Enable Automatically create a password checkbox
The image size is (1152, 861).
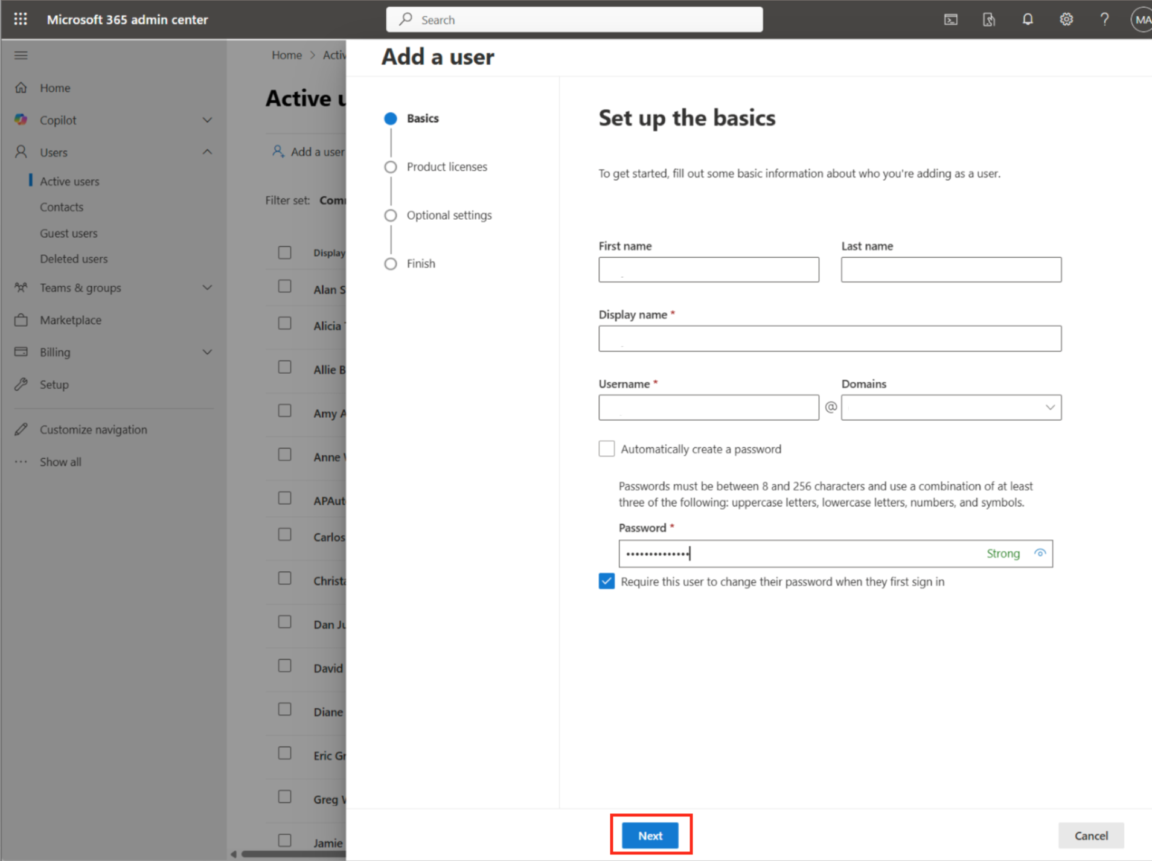[606, 449]
